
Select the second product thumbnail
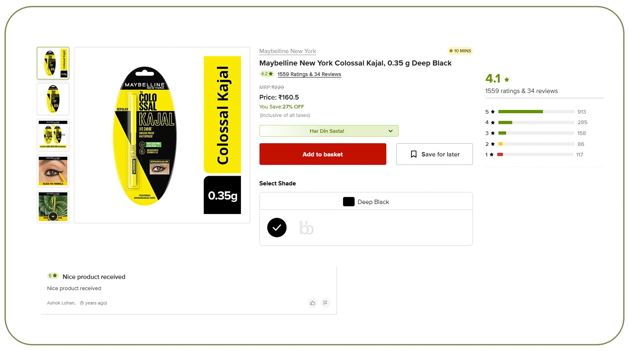click(x=53, y=99)
